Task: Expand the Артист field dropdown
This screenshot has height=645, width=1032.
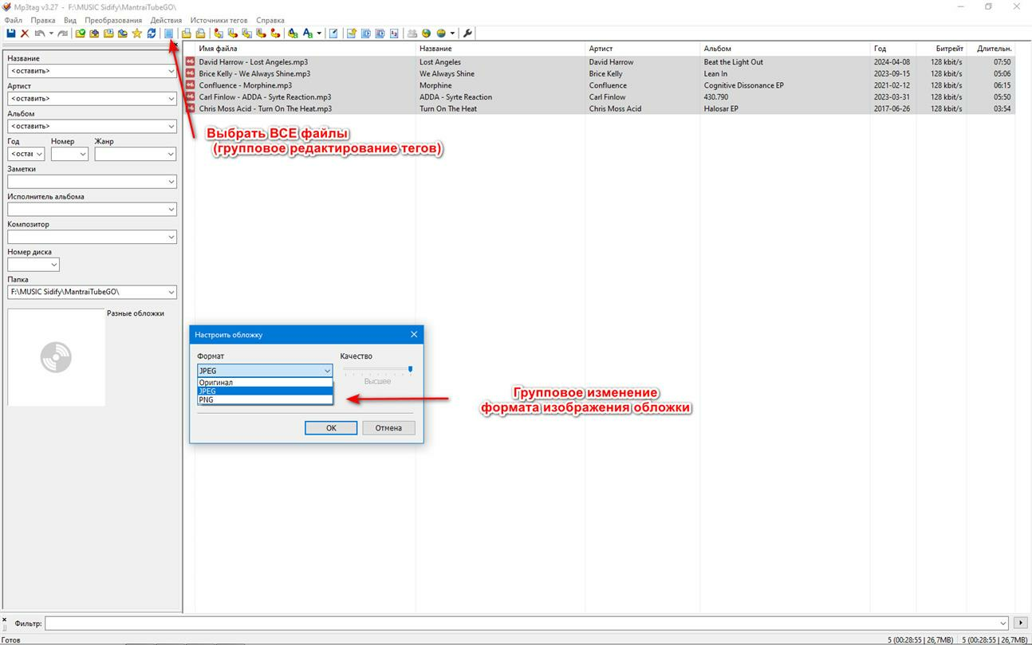Action: (x=171, y=99)
